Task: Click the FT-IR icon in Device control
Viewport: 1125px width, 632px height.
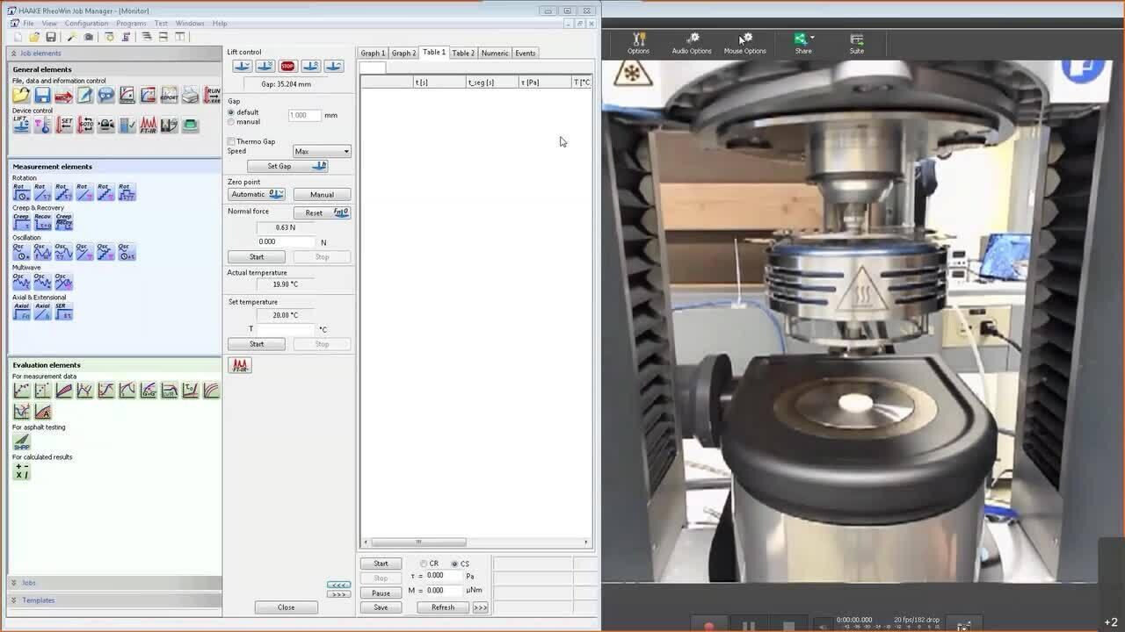Action: point(149,126)
